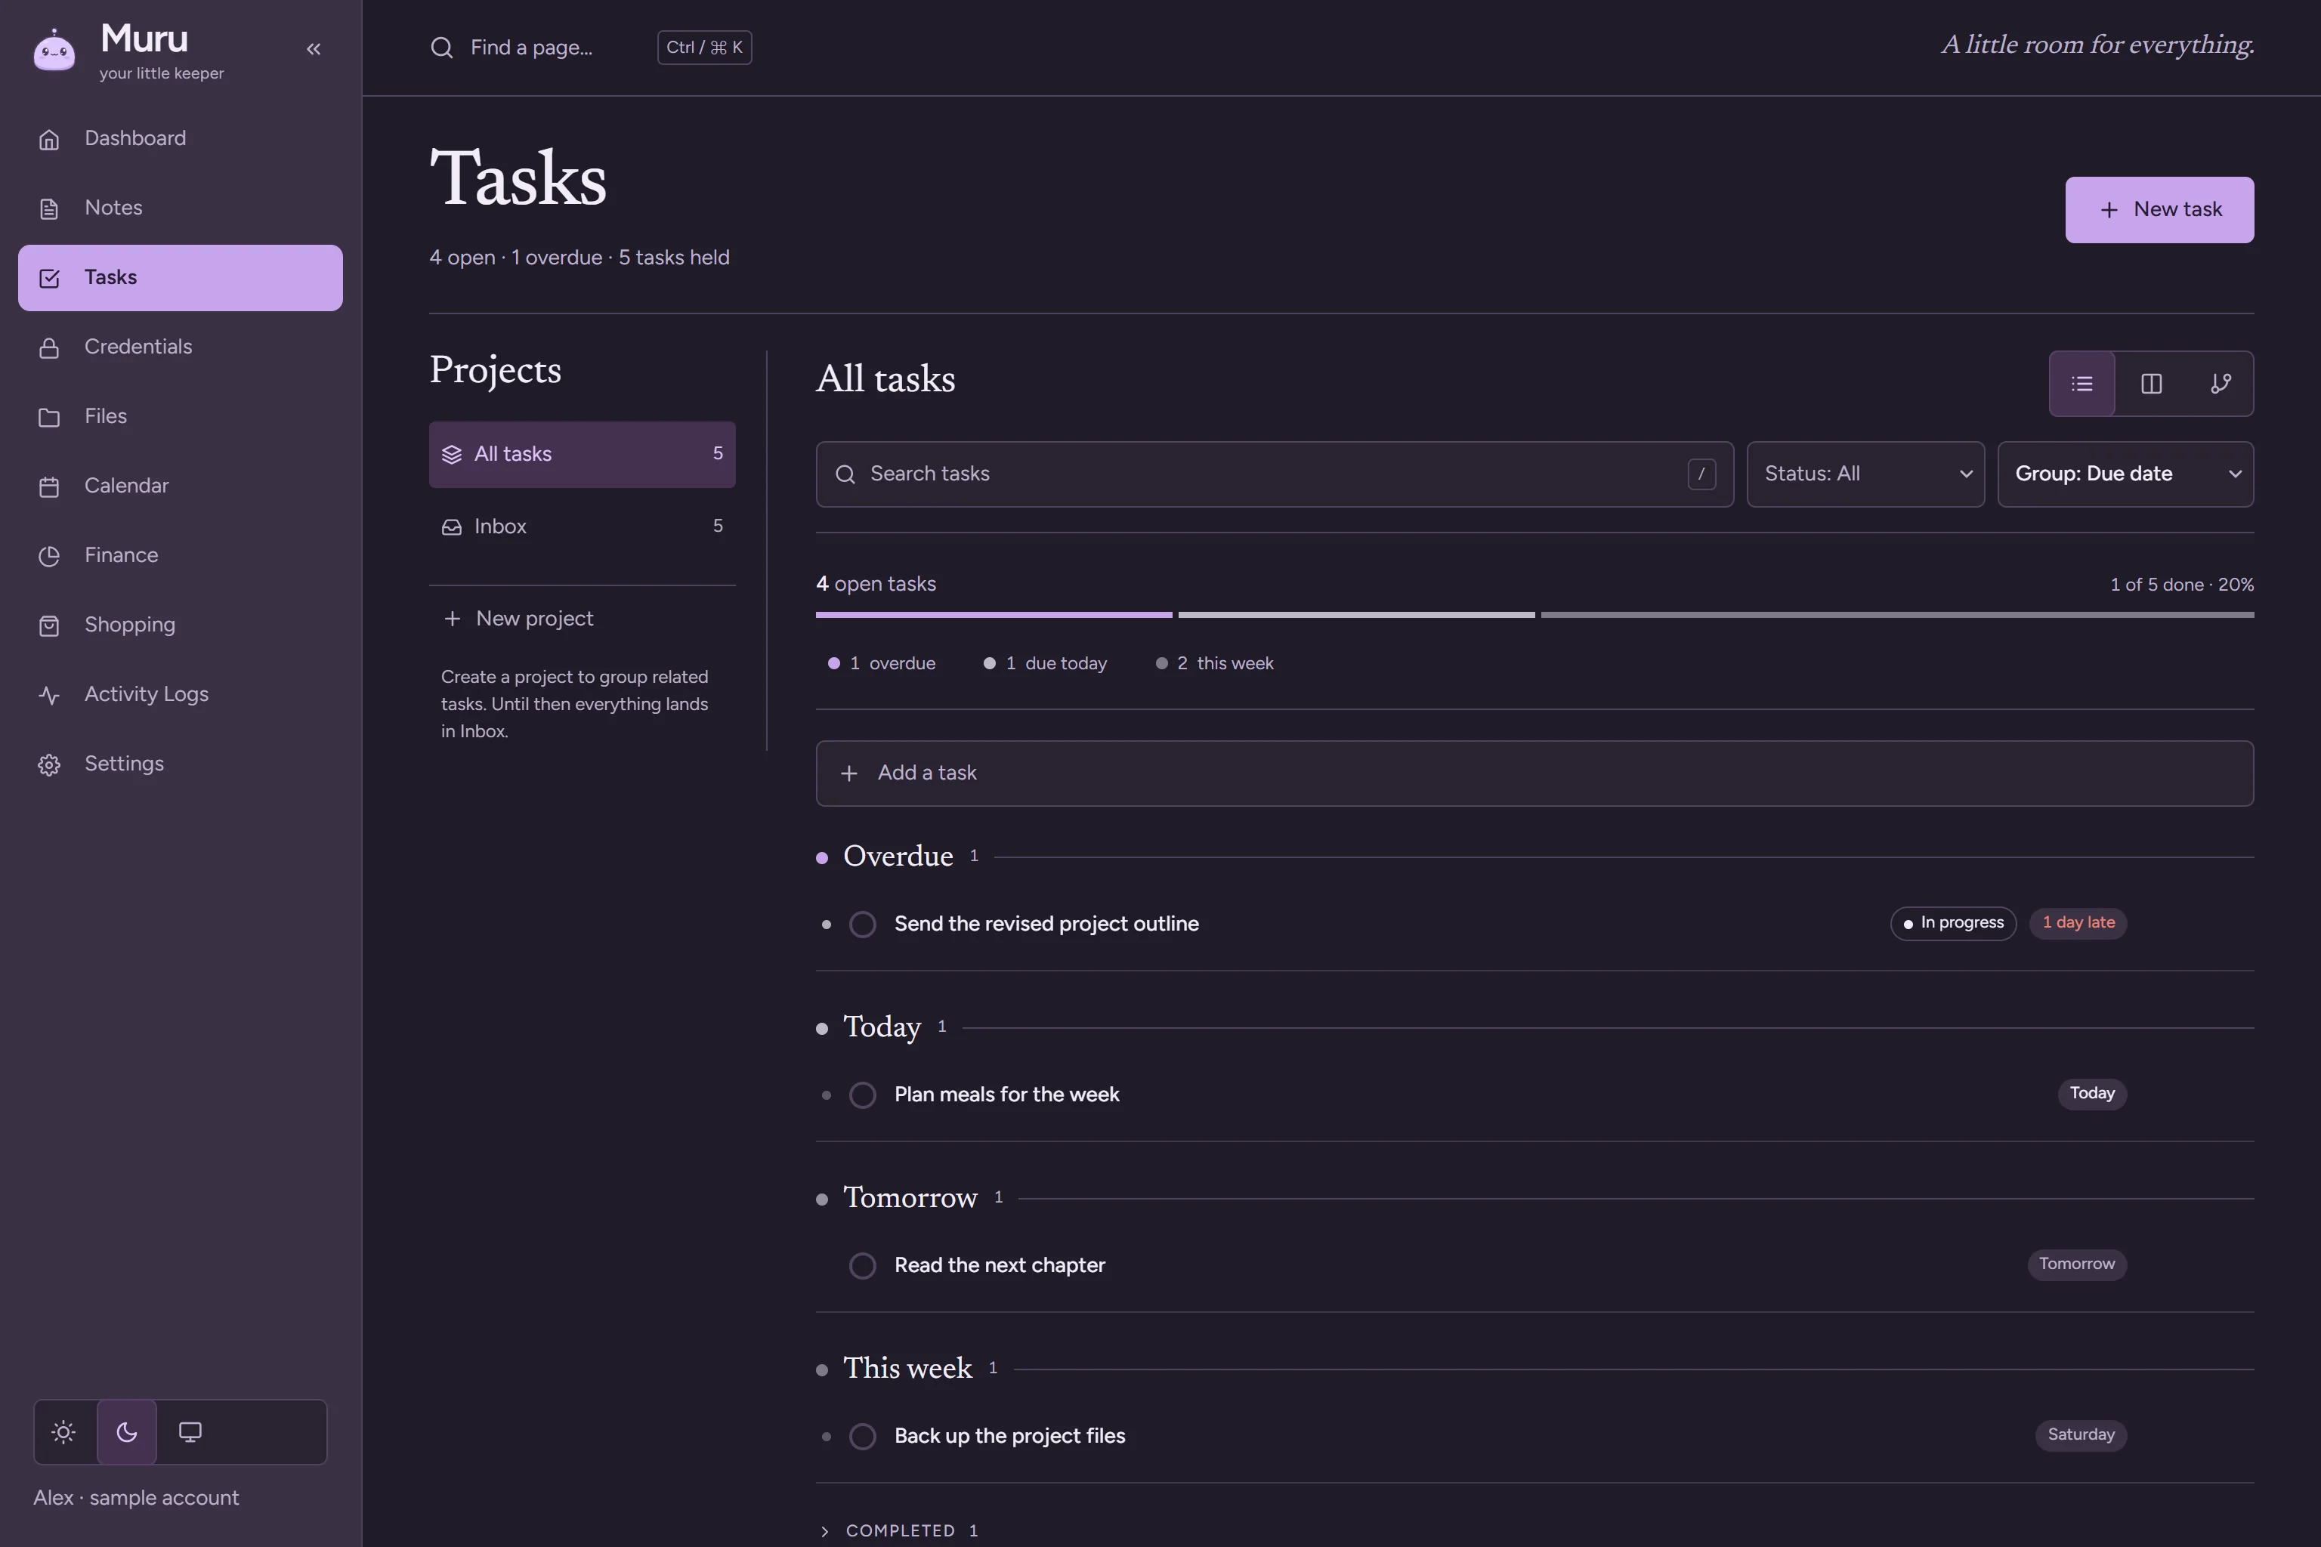Switch to list view icon

tap(2082, 384)
